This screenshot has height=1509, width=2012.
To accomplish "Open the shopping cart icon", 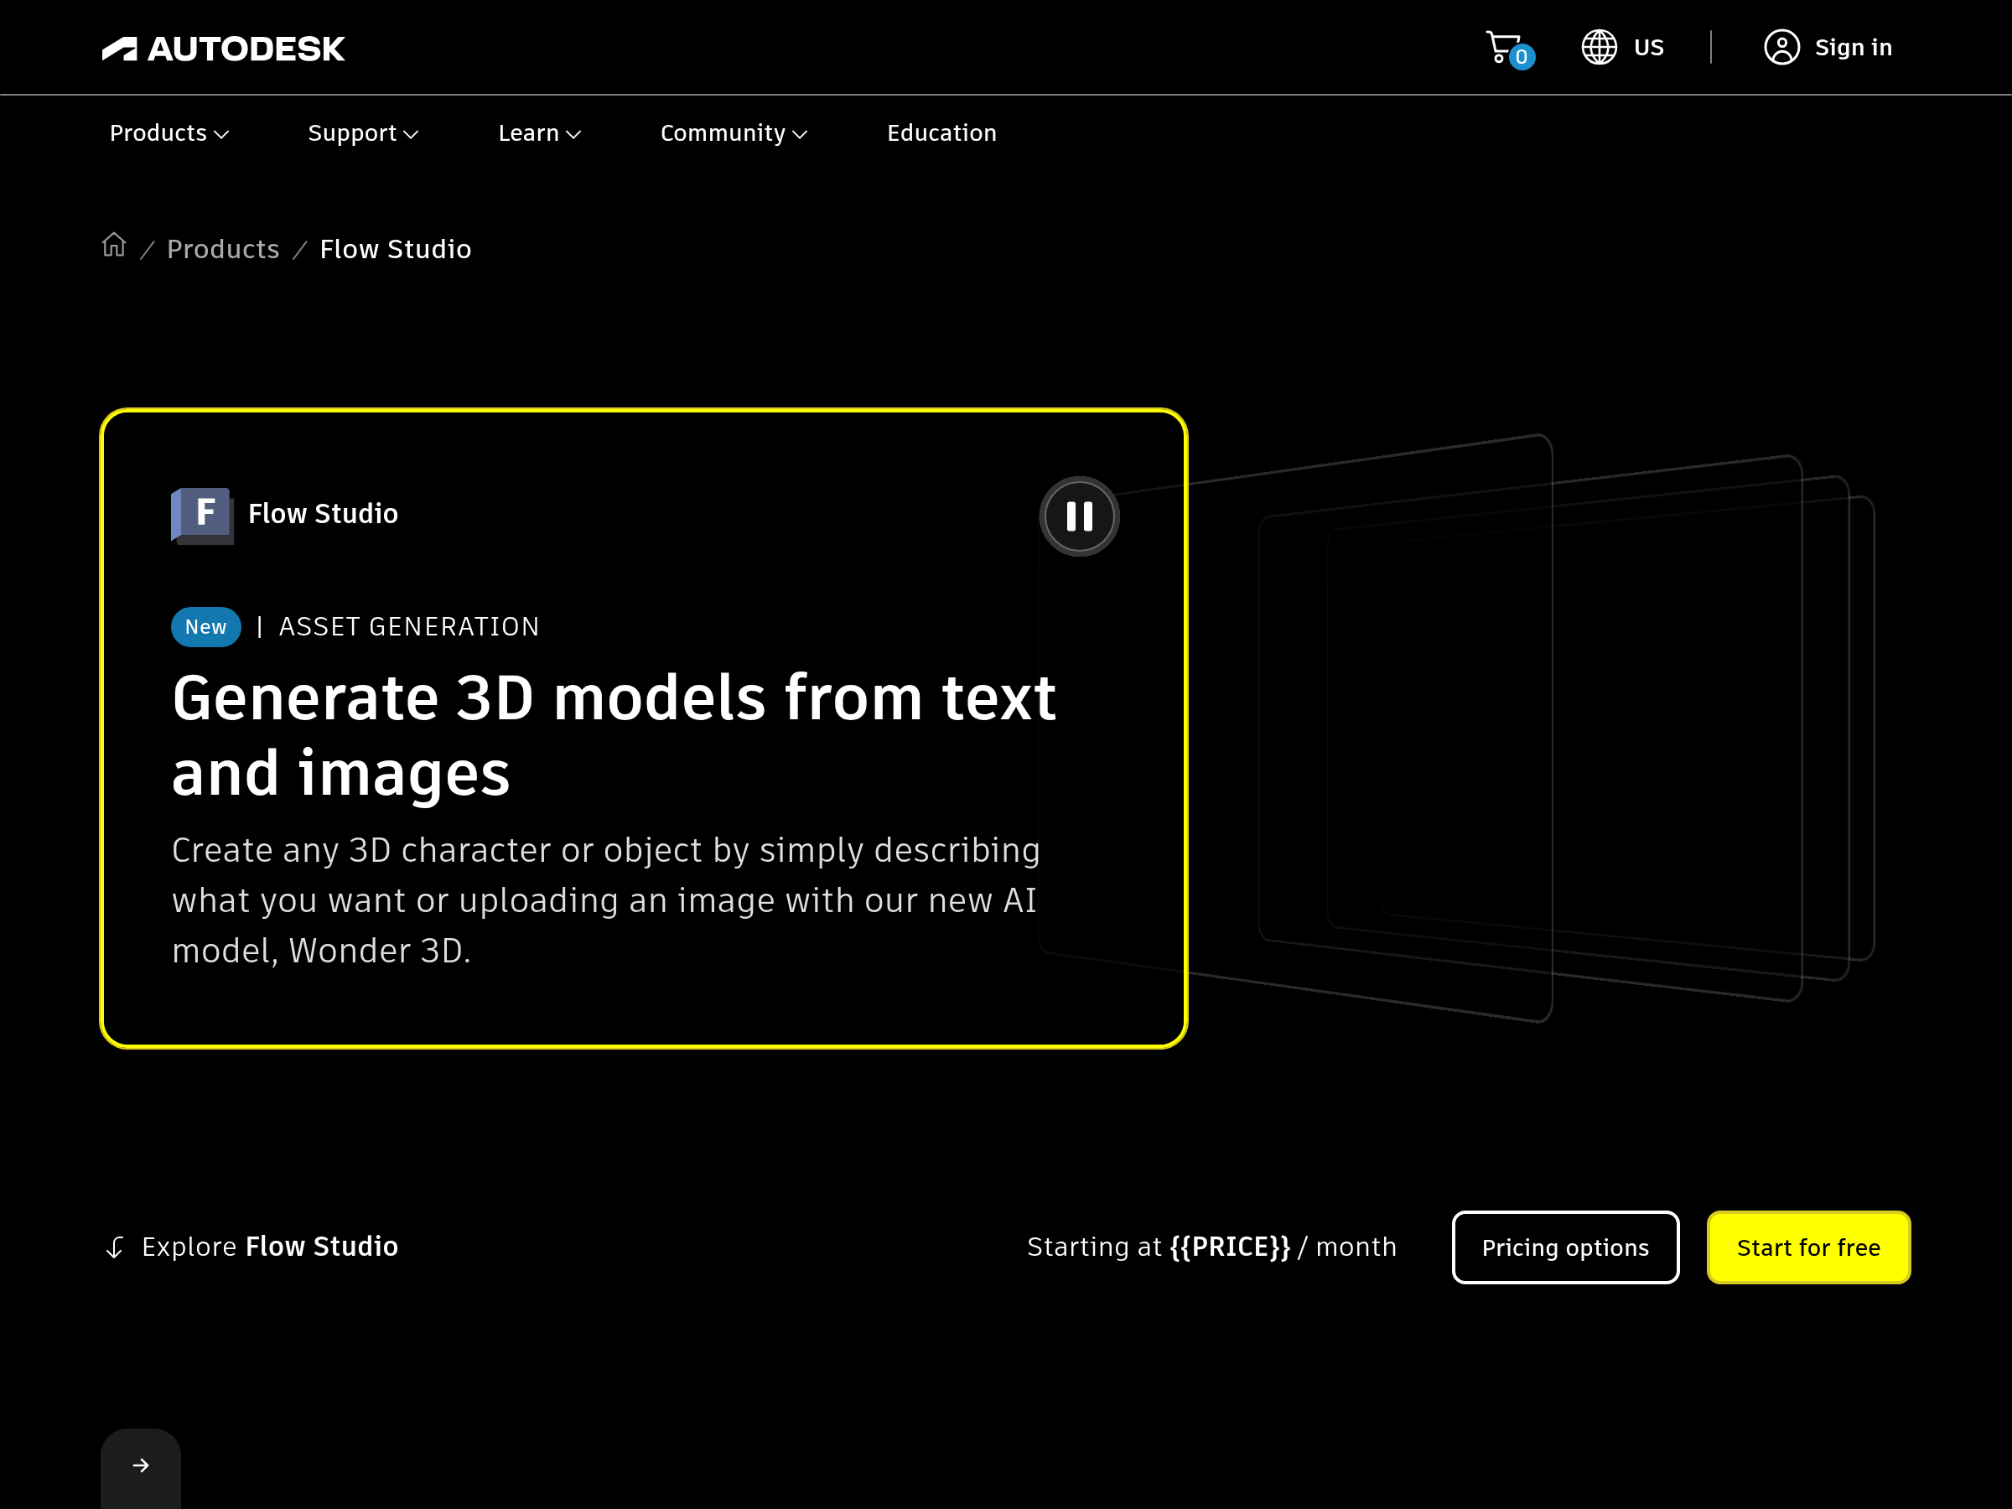I will [x=1503, y=47].
